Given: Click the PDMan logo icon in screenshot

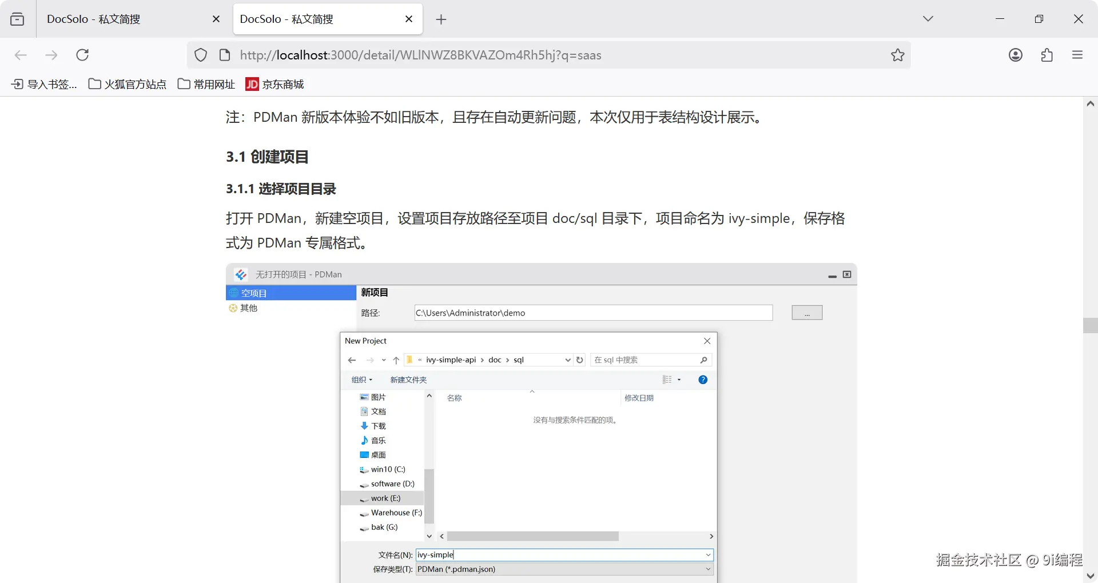Looking at the screenshot, I should point(241,274).
